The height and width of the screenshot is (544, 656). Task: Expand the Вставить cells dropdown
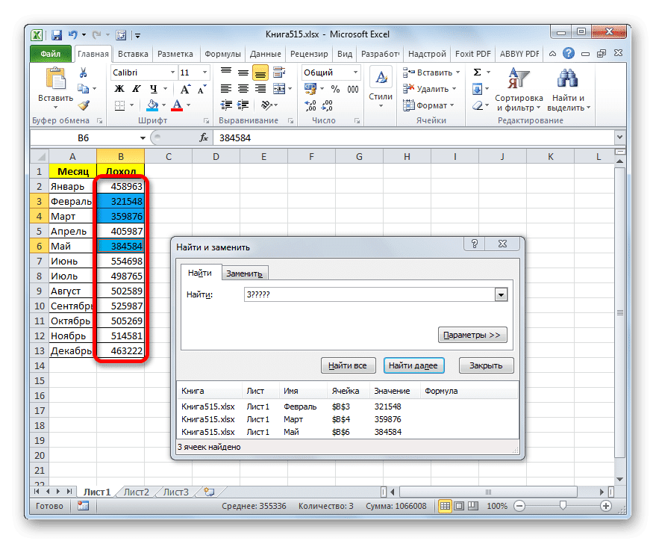(458, 72)
